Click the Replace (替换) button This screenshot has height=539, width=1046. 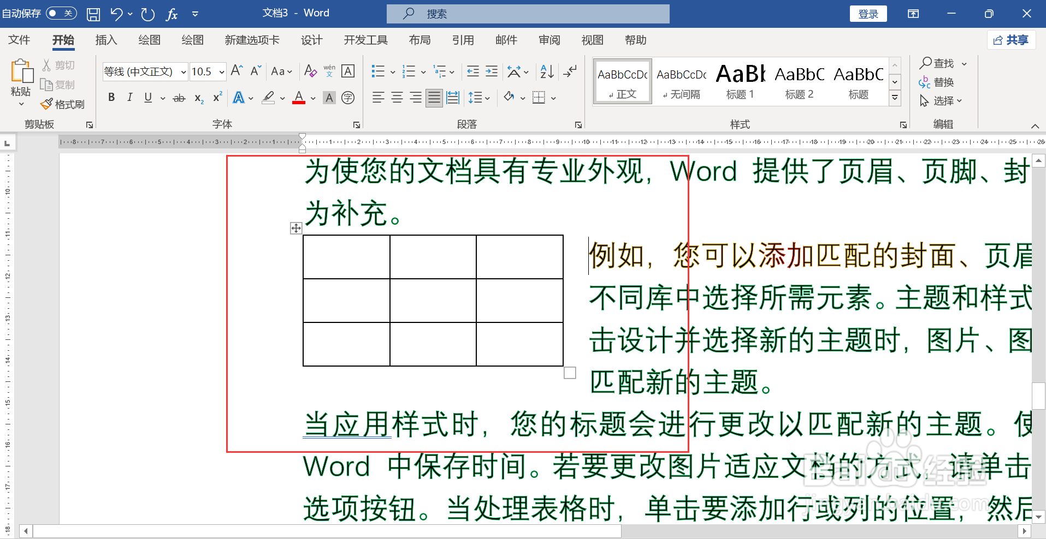click(936, 82)
